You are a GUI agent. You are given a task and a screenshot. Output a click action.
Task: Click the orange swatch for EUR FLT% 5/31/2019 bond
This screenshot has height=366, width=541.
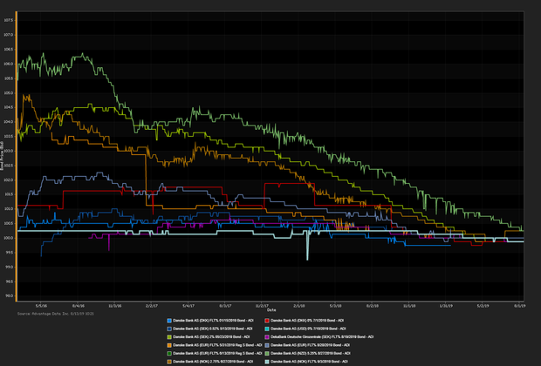coord(169,345)
